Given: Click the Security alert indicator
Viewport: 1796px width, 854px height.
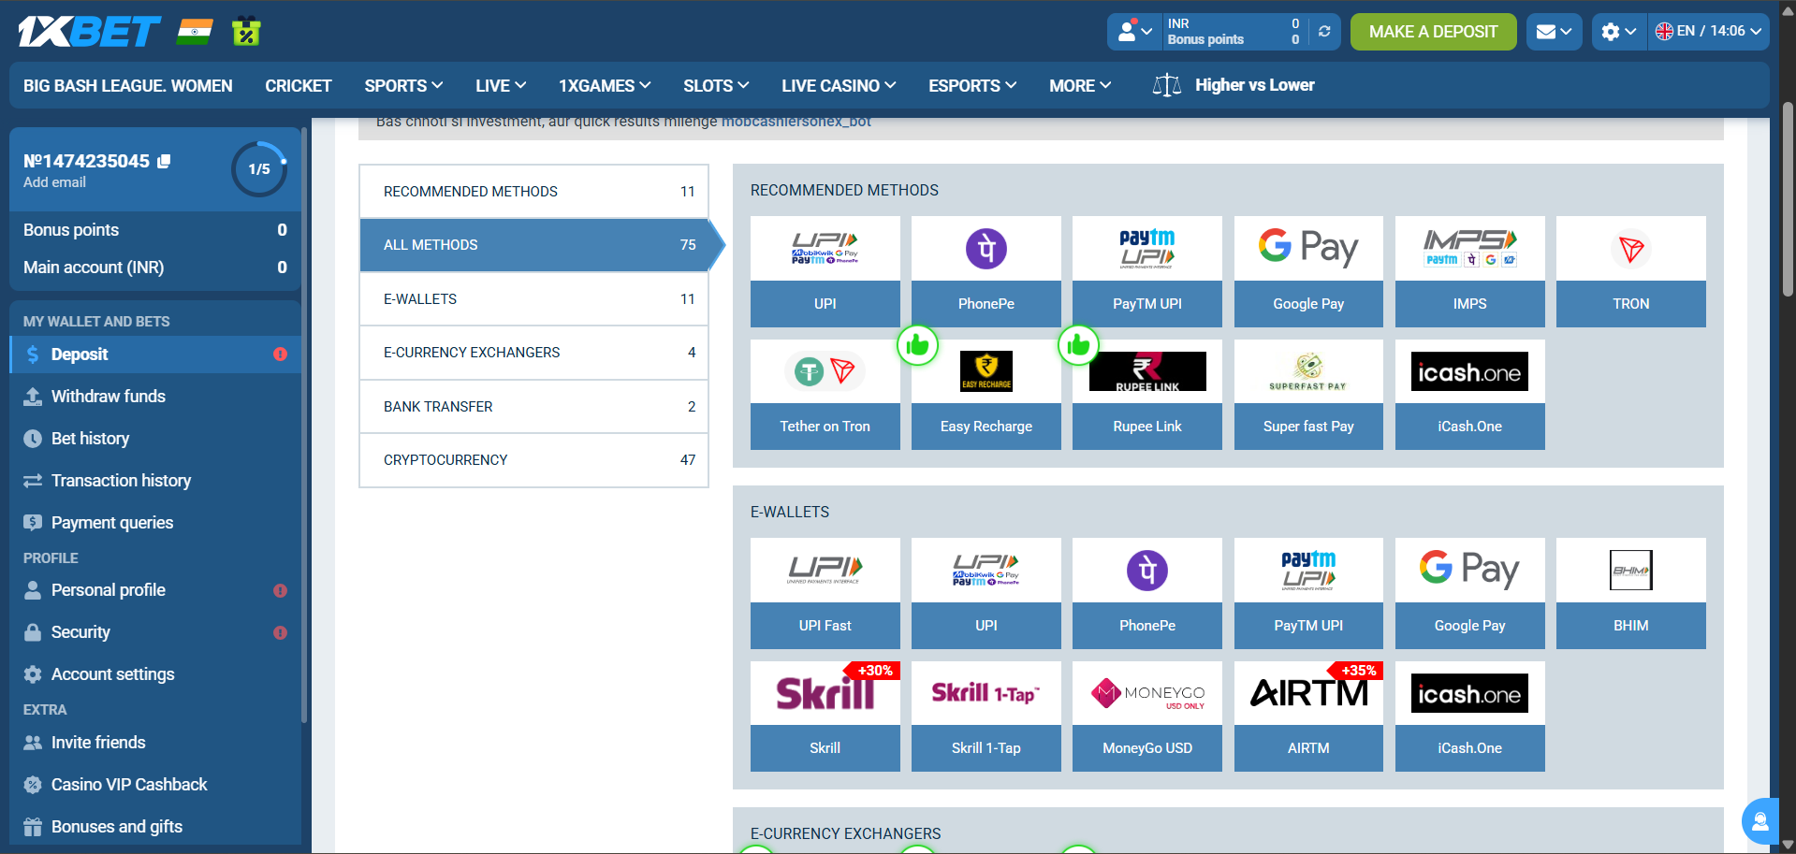Looking at the screenshot, I should point(280,632).
